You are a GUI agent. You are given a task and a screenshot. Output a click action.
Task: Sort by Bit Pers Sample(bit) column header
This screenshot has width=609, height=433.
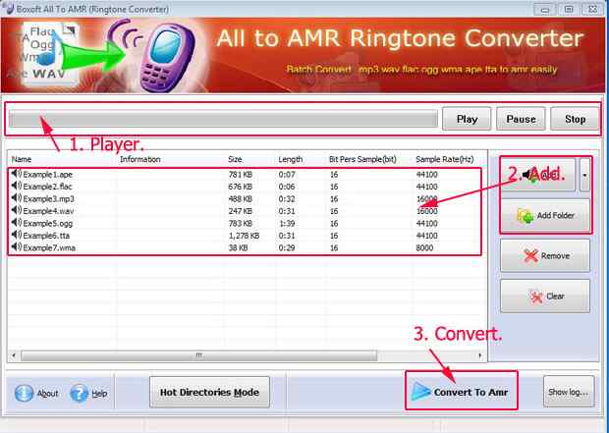(362, 159)
